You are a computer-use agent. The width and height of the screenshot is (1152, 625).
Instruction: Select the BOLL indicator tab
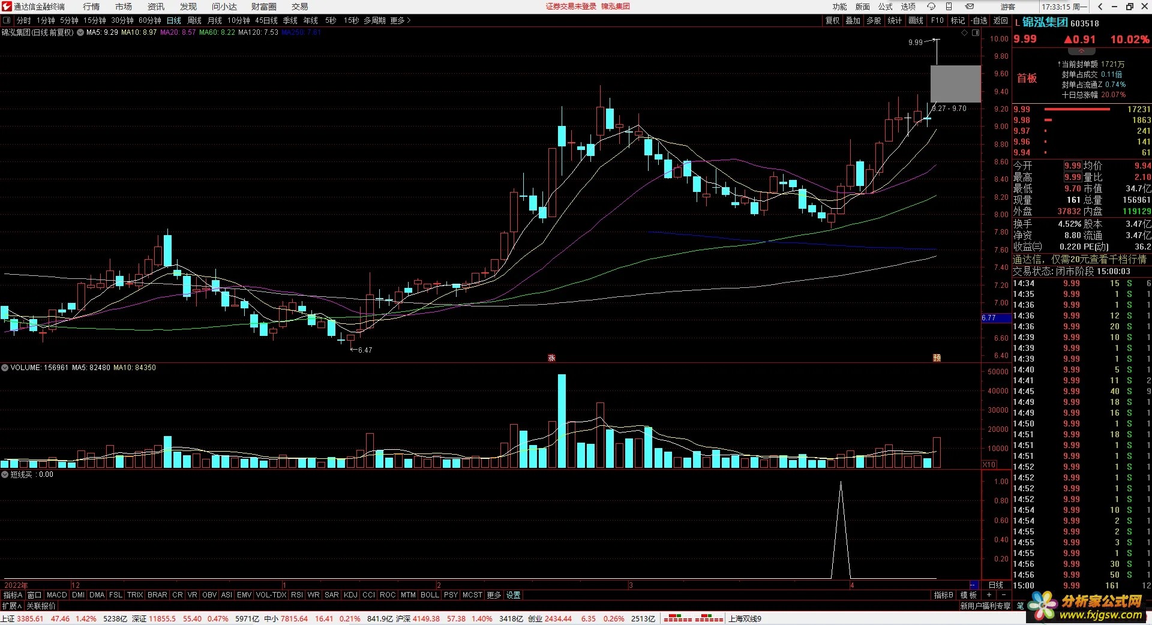[430, 595]
